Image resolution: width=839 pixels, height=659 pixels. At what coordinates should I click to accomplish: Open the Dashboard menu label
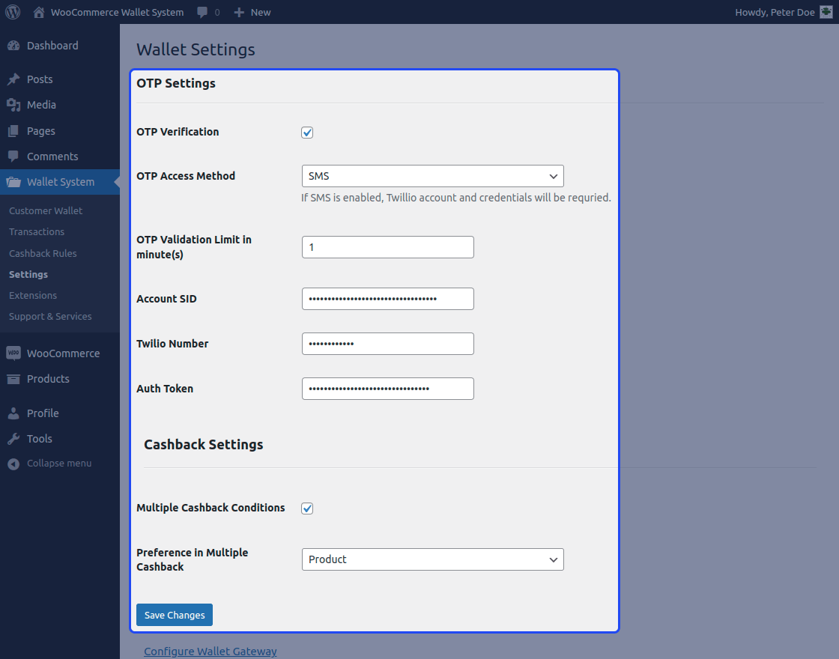click(52, 46)
